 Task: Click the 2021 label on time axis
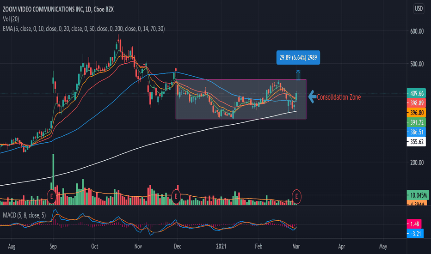coord(221,246)
